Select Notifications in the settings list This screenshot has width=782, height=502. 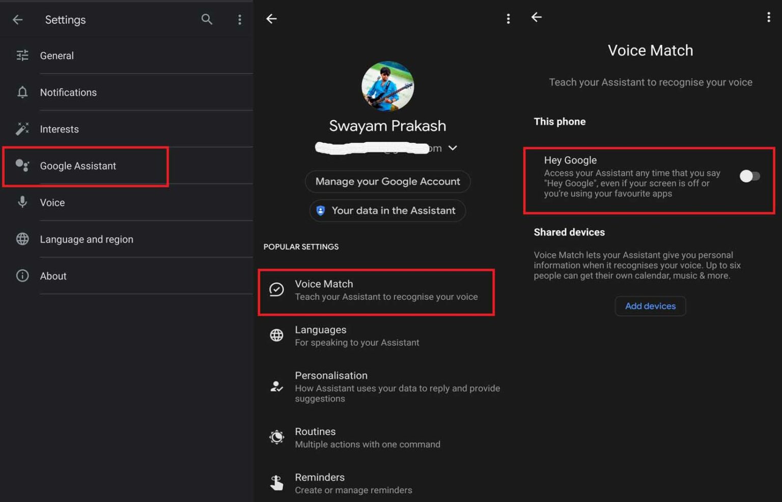coord(68,92)
